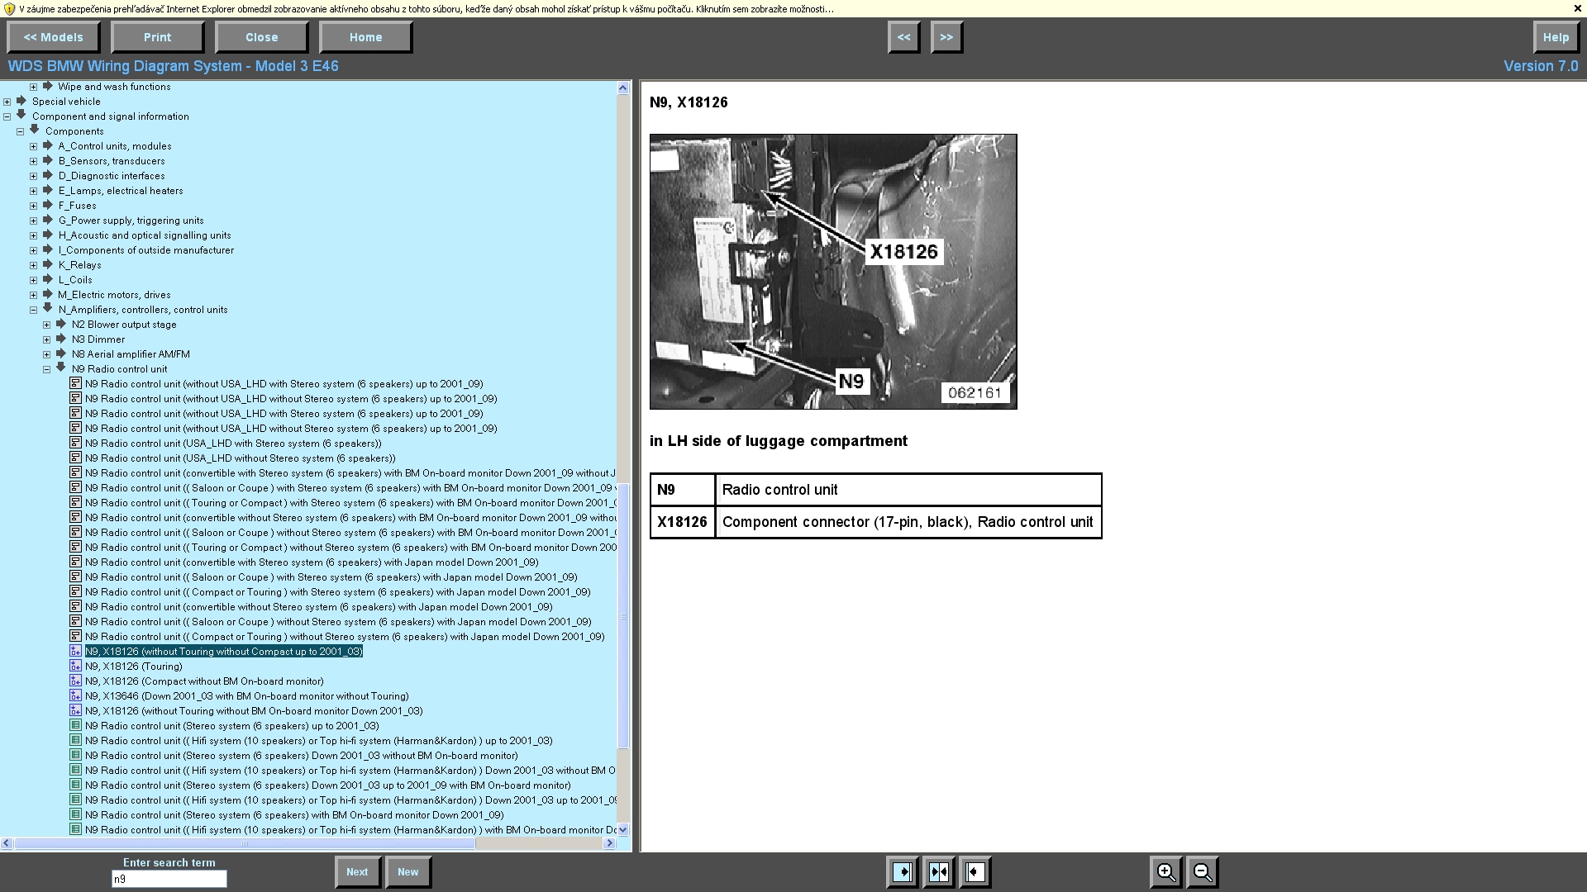The width and height of the screenshot is (1587, 892).
Task: Click the << Models button
Action: click(54, 37)
